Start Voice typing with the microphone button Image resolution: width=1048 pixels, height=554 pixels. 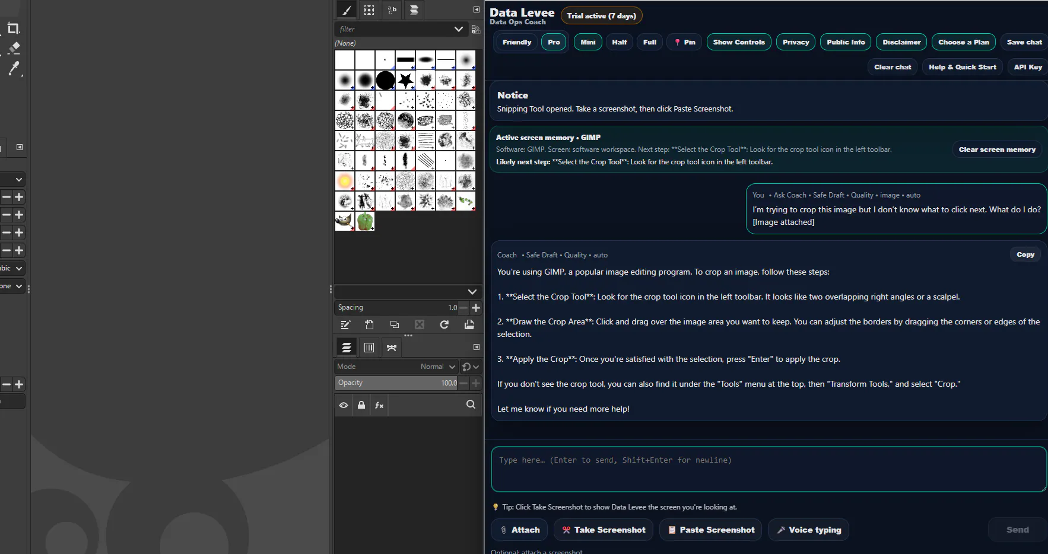(809, 530)
